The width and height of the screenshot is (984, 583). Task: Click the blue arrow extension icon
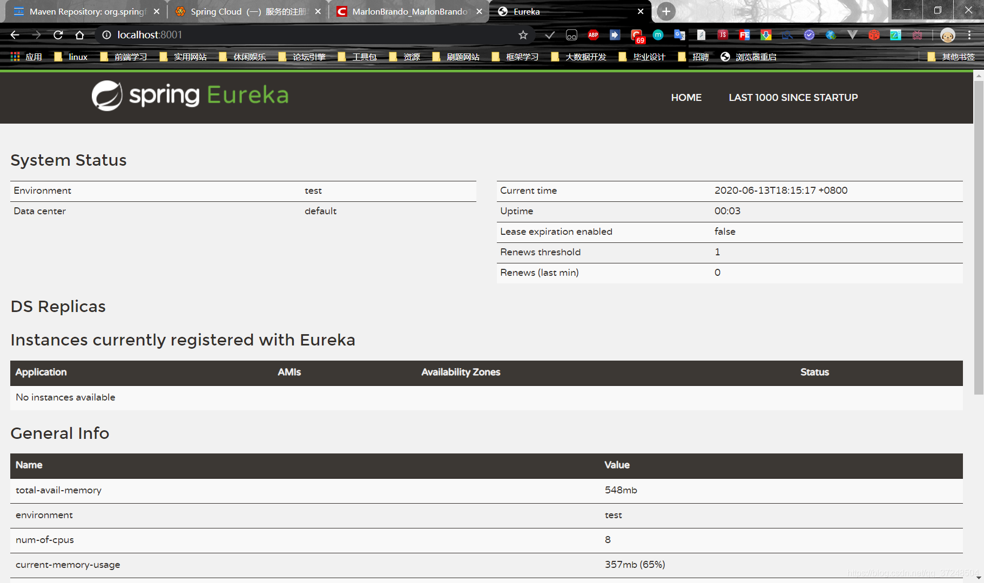[x=615, y=35]
